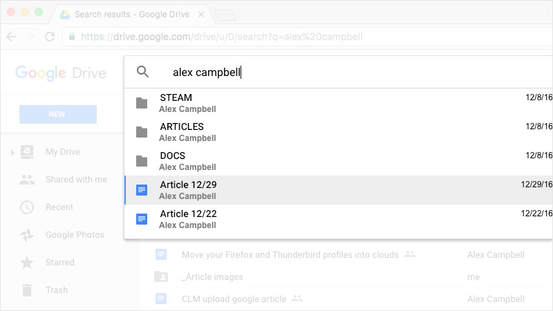The image size is (553, 311).
Task: Open the Article 12/22 document
Action: [x=339, y=219]
